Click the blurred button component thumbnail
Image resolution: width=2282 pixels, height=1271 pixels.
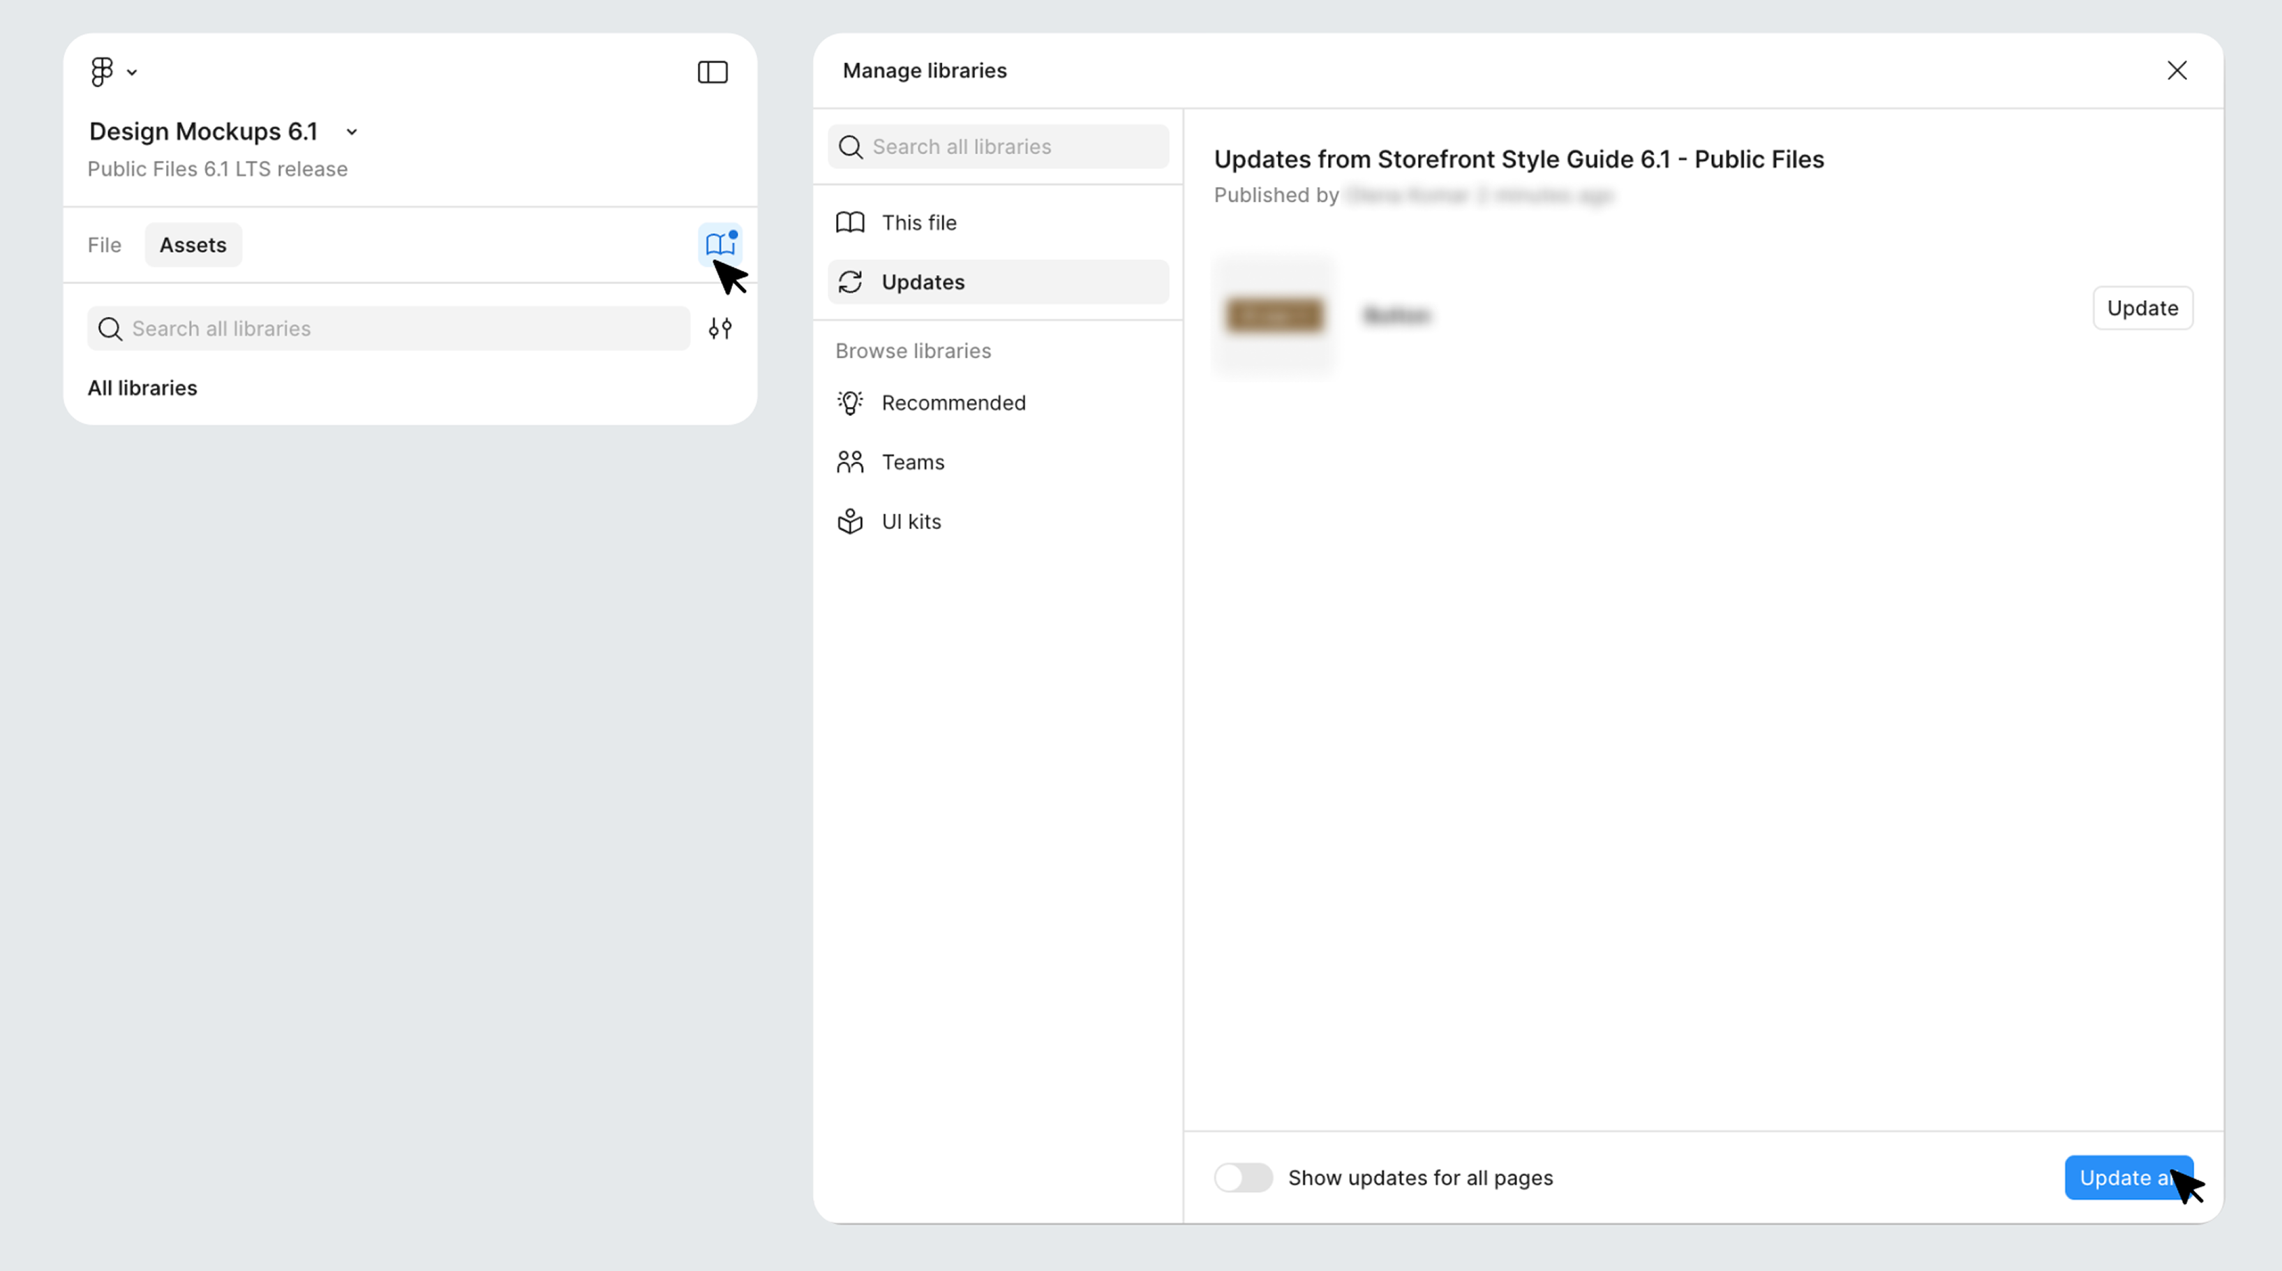(1274, 315)
